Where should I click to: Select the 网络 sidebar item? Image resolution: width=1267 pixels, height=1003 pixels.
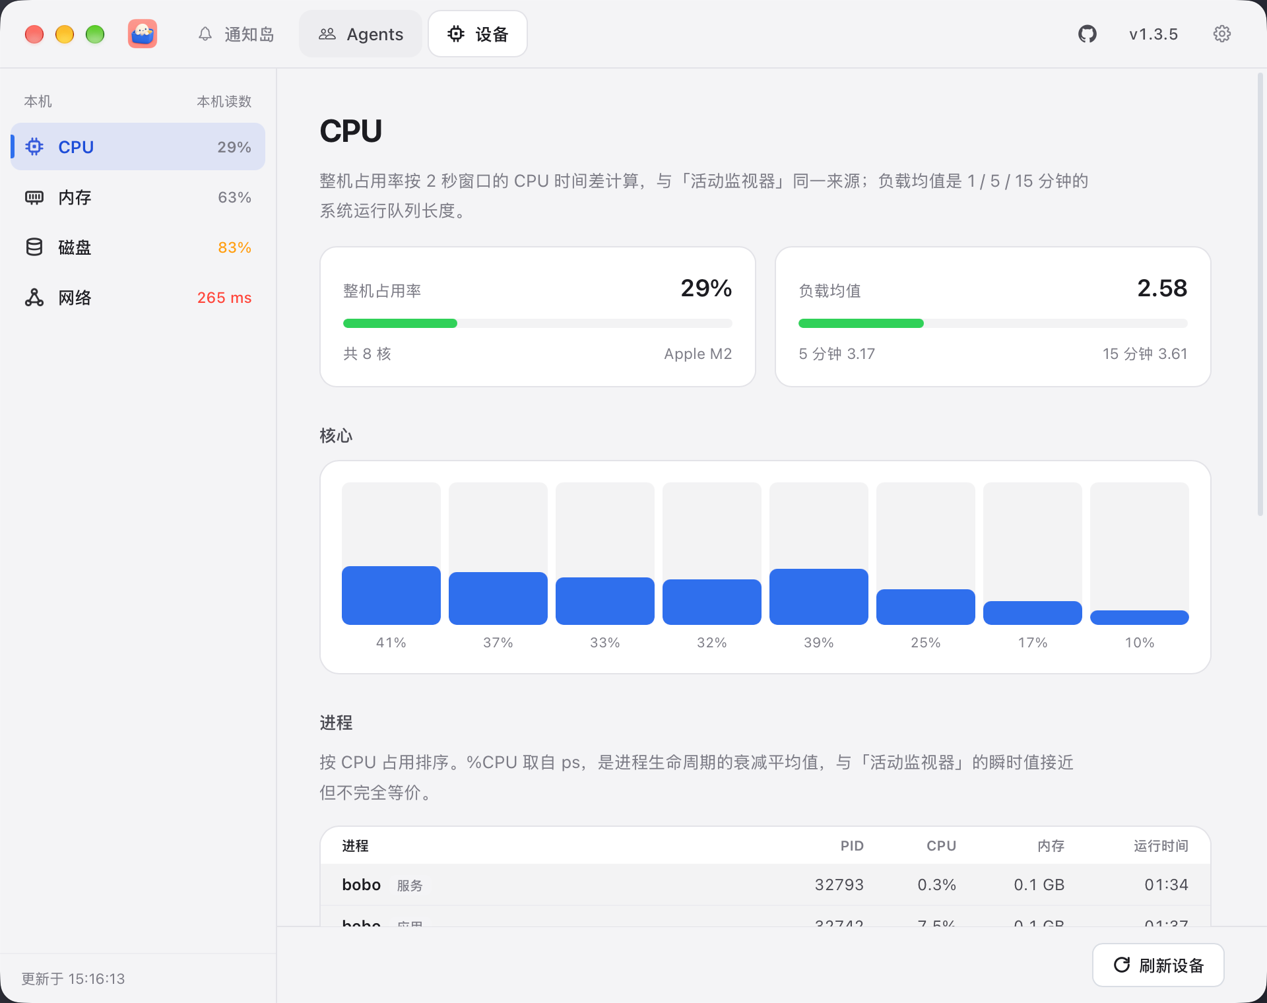point(138,297)
